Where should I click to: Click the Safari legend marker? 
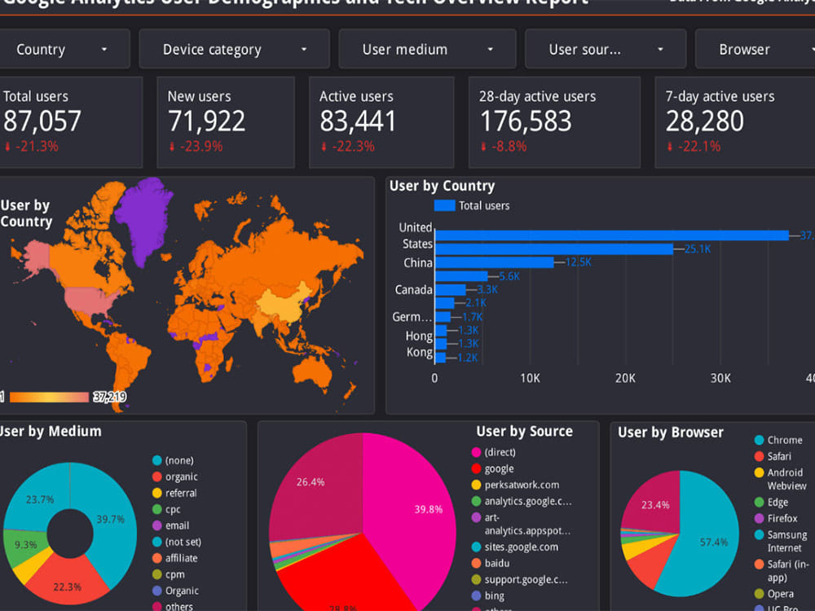tap(758, 455)
